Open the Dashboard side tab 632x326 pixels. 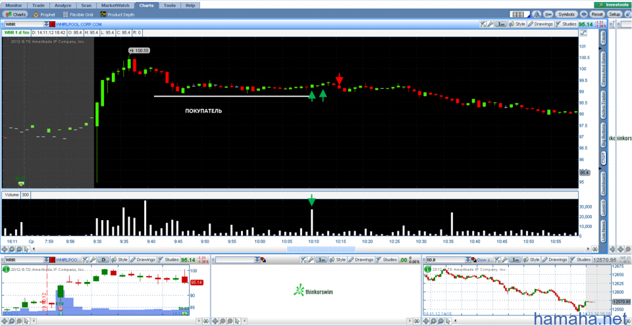(604, 183)
